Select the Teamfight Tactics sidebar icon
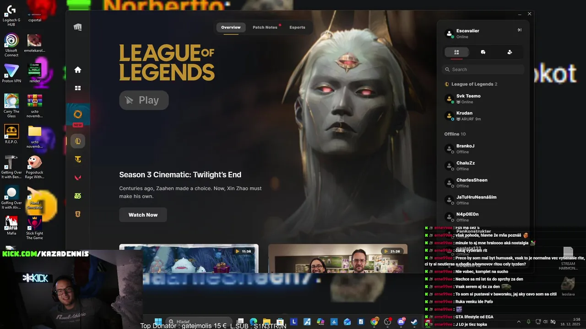The height and width of the screenshot is (329, 586). 78,159
